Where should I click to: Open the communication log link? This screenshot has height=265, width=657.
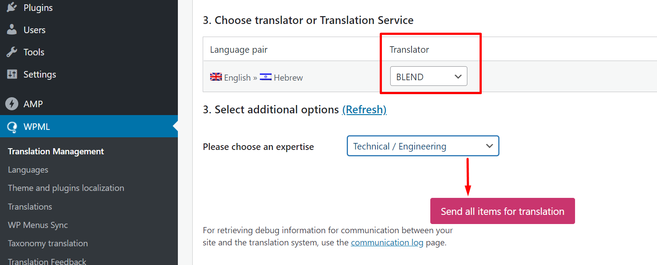387,242
